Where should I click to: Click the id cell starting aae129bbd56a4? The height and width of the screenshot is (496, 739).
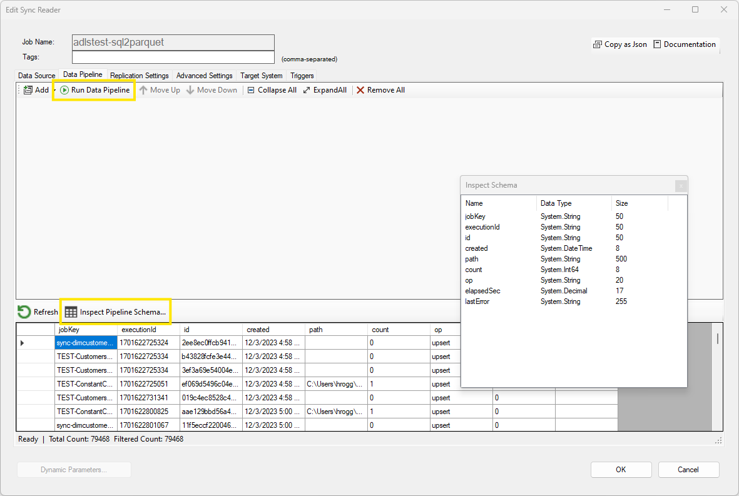pos(211,411)
